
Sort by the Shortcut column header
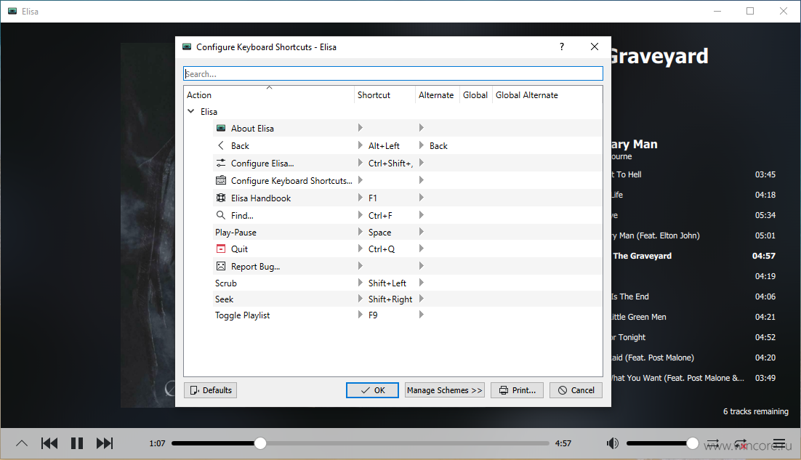tap(385, 95)
